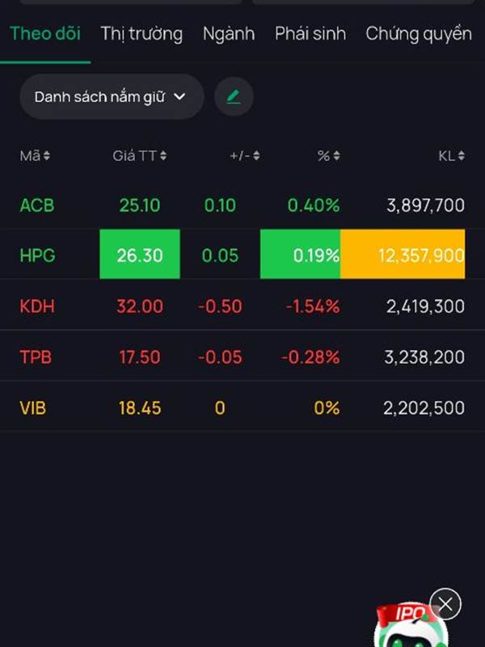Image resolution: width=485 pixels, height=647 pixels.
Task: Expand the Danh sách nắm giữ dropdown
Action: [x=111, y=97]
